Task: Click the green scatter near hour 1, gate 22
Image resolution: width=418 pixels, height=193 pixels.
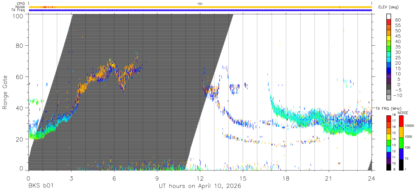Action: 36,135
